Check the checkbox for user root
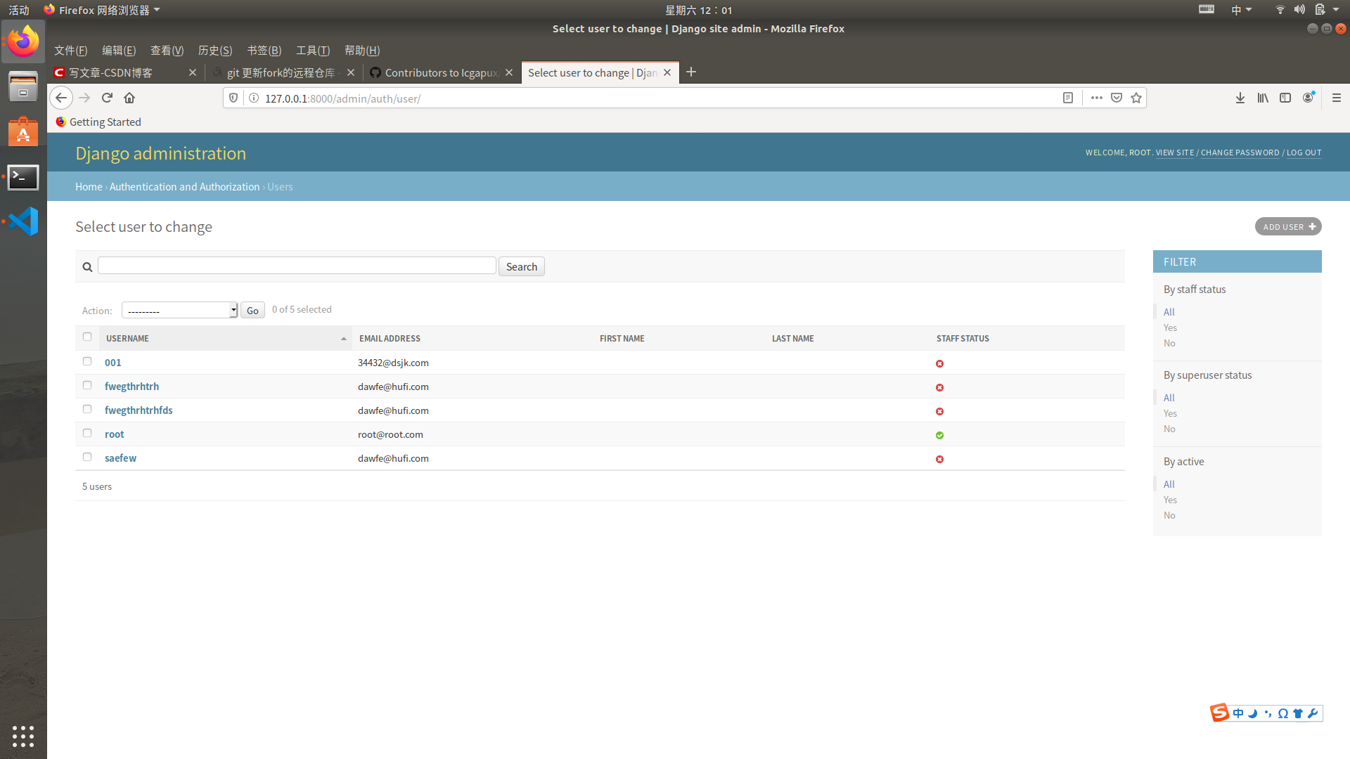The image size is (1350, 759). (87, 433)
